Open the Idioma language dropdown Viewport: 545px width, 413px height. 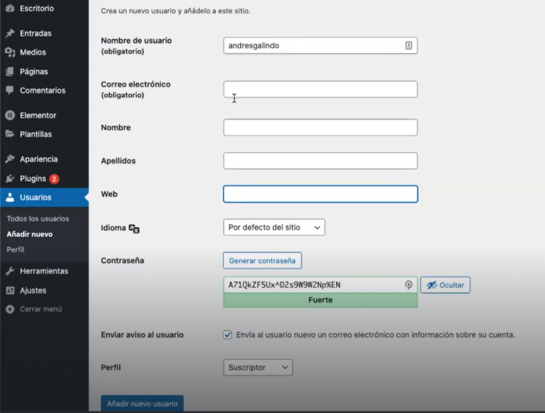[x=274, y=228]
